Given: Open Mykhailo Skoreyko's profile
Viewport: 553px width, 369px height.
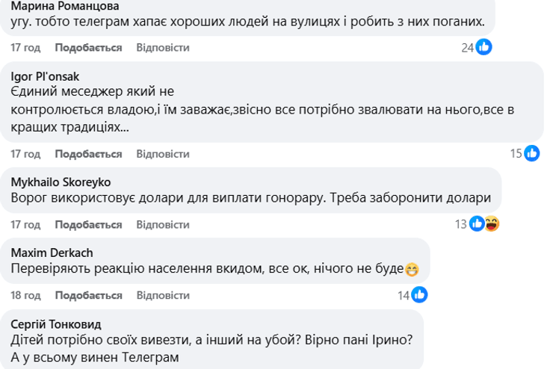Looking at the screenshot, I should 59,182.
